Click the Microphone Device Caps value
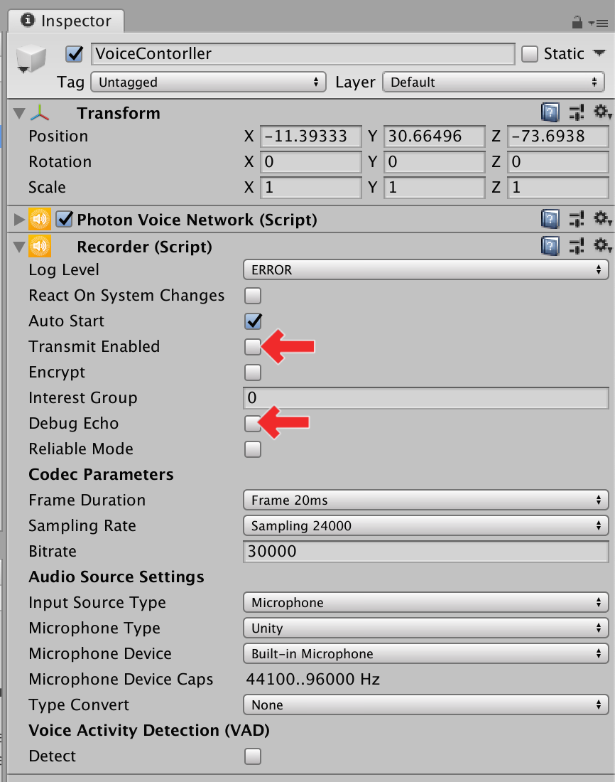Image resolution: width=615 pixels, height=782 pixels. click(313, 679)
